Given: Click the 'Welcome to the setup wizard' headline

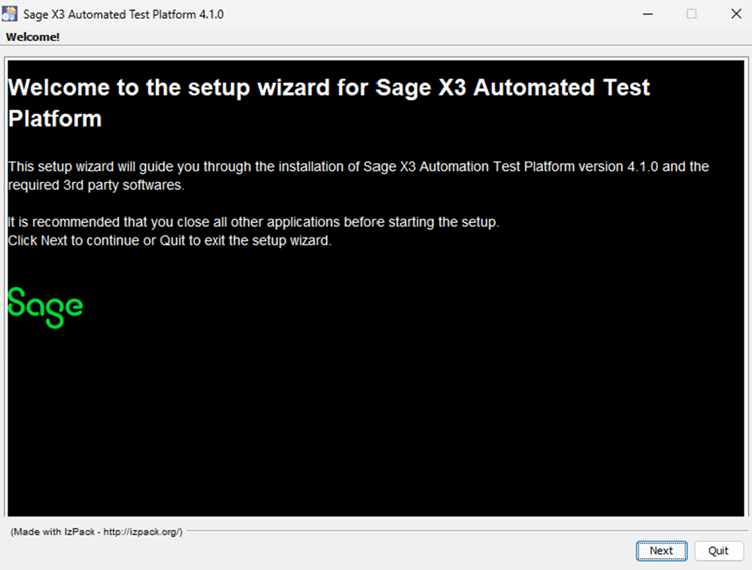Looking at the screenshot, I should (x=328, y=88).
